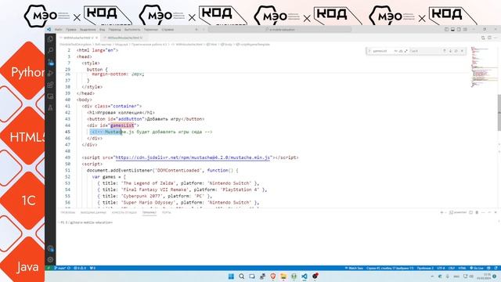Change CRLF line ending in status bar
The image size is (501, 282).
452,268
